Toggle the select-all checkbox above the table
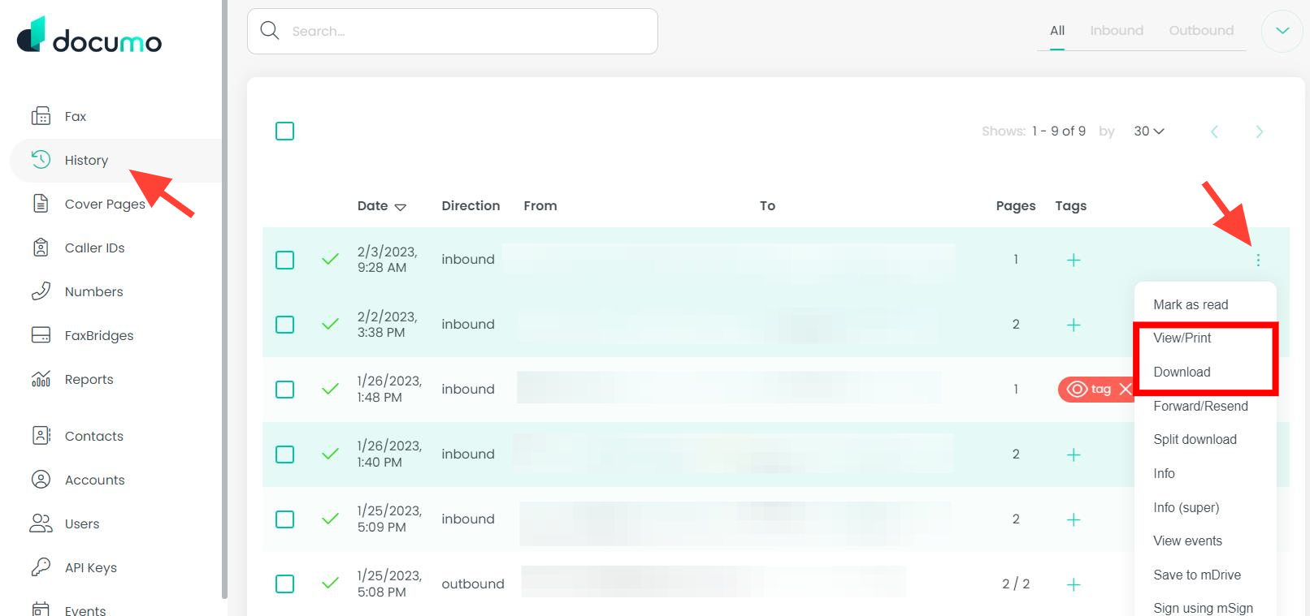The image size is (1310, 616). click(x=284, y=131)
